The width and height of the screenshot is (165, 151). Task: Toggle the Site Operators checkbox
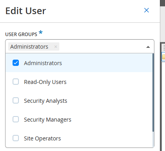(x=16, y=138)
